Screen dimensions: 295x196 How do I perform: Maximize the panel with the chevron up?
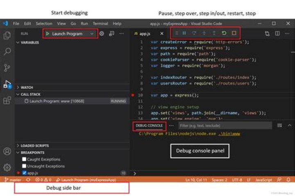(x=290, y=125)
